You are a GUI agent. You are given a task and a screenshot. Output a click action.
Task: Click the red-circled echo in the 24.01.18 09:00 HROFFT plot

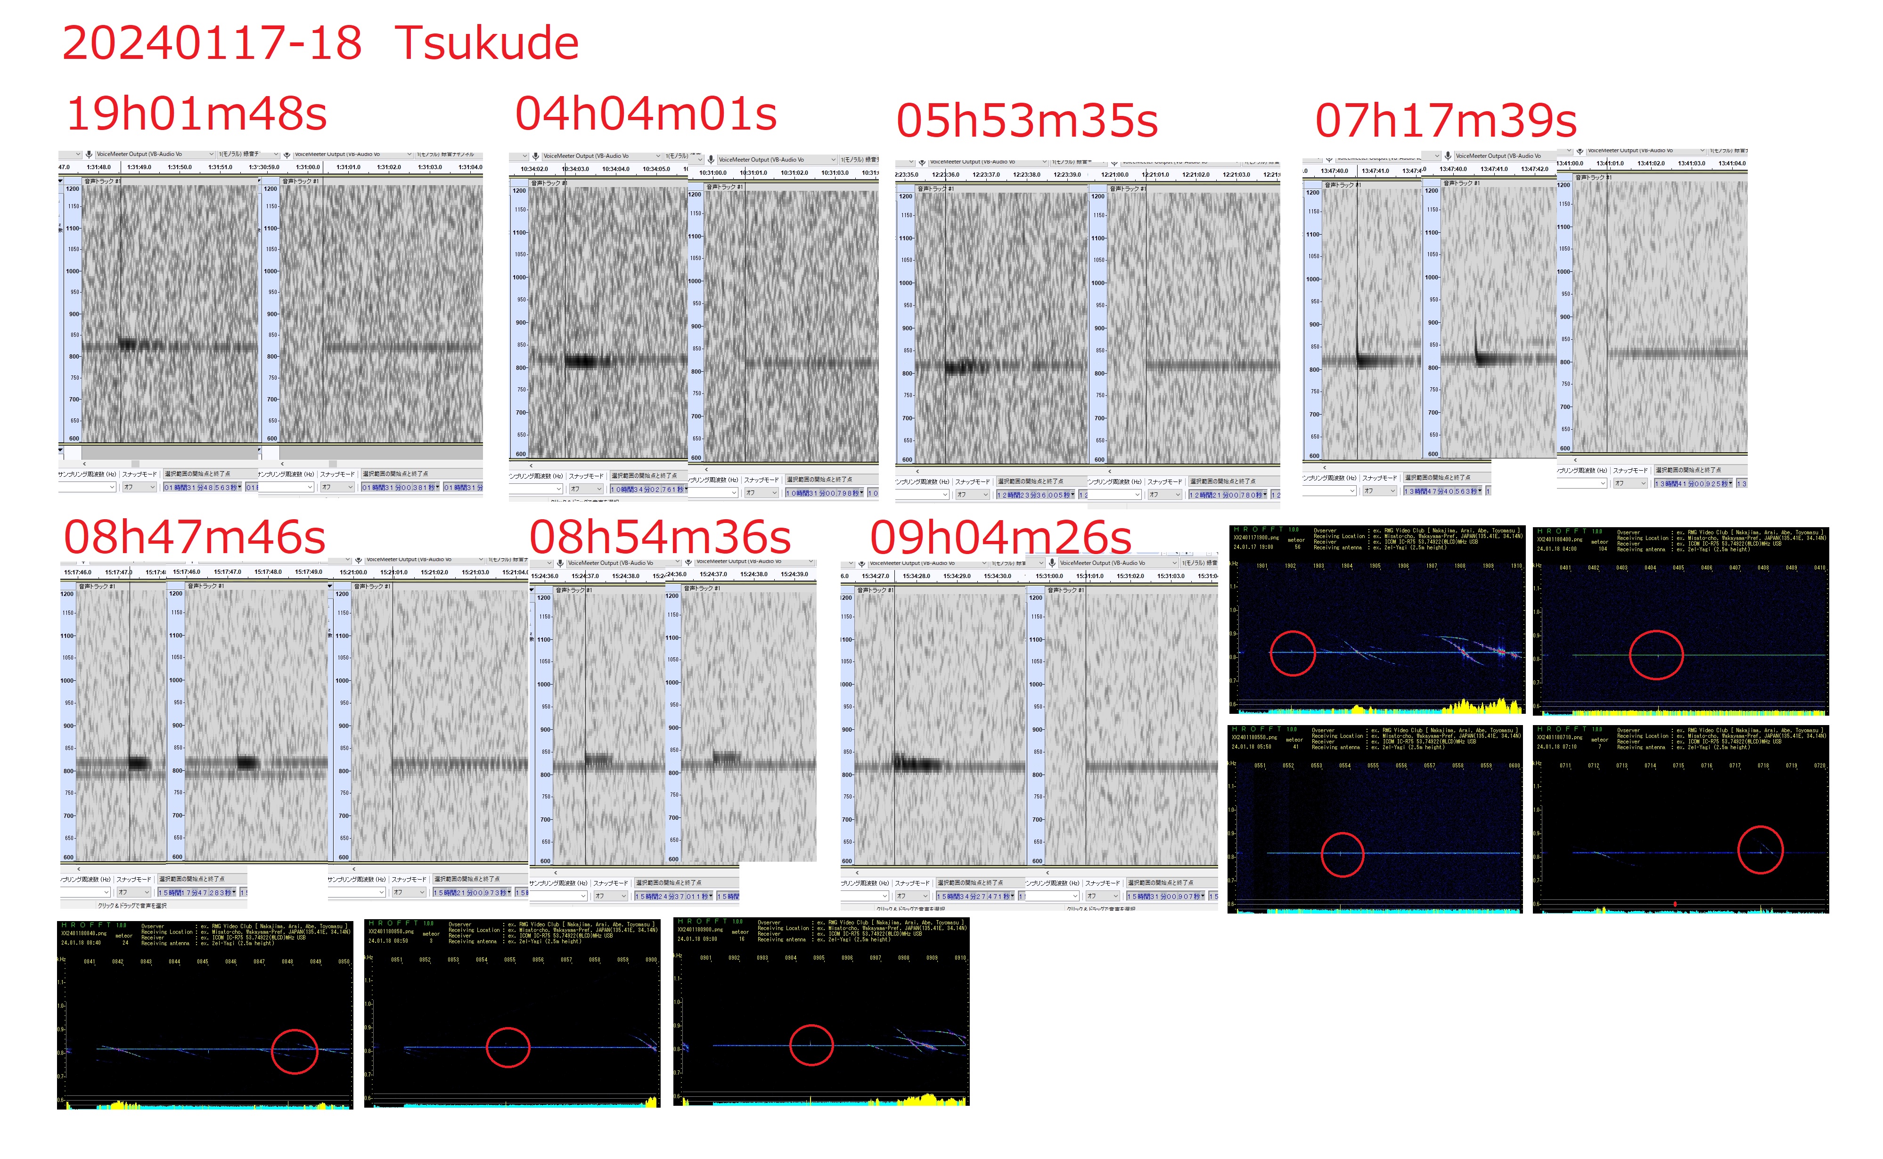click(x=811, y=1044)
